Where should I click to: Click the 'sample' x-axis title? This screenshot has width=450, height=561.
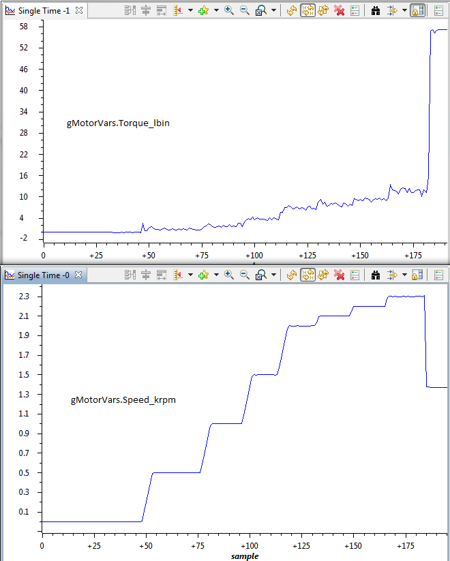[x=245, y=556]
